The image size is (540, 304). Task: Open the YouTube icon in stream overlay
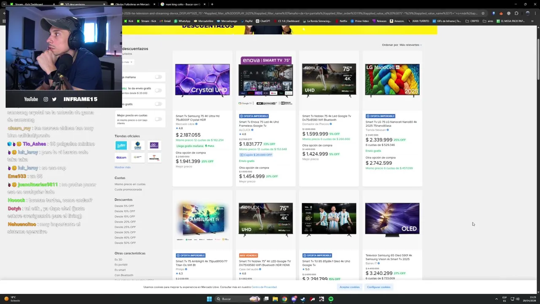[31, 99]
